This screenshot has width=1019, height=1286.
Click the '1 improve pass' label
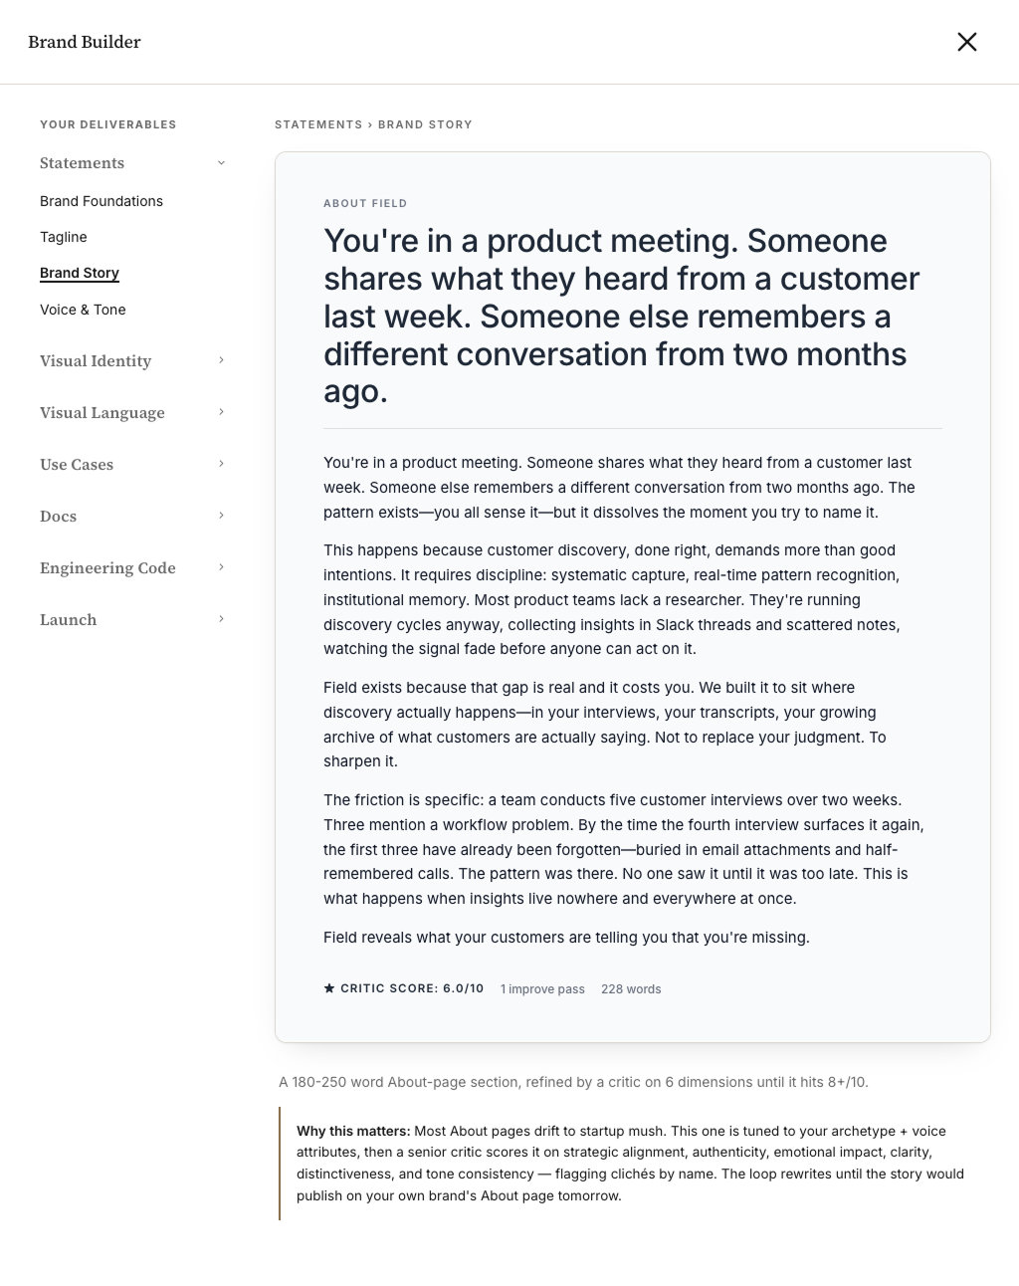(542, 989)
